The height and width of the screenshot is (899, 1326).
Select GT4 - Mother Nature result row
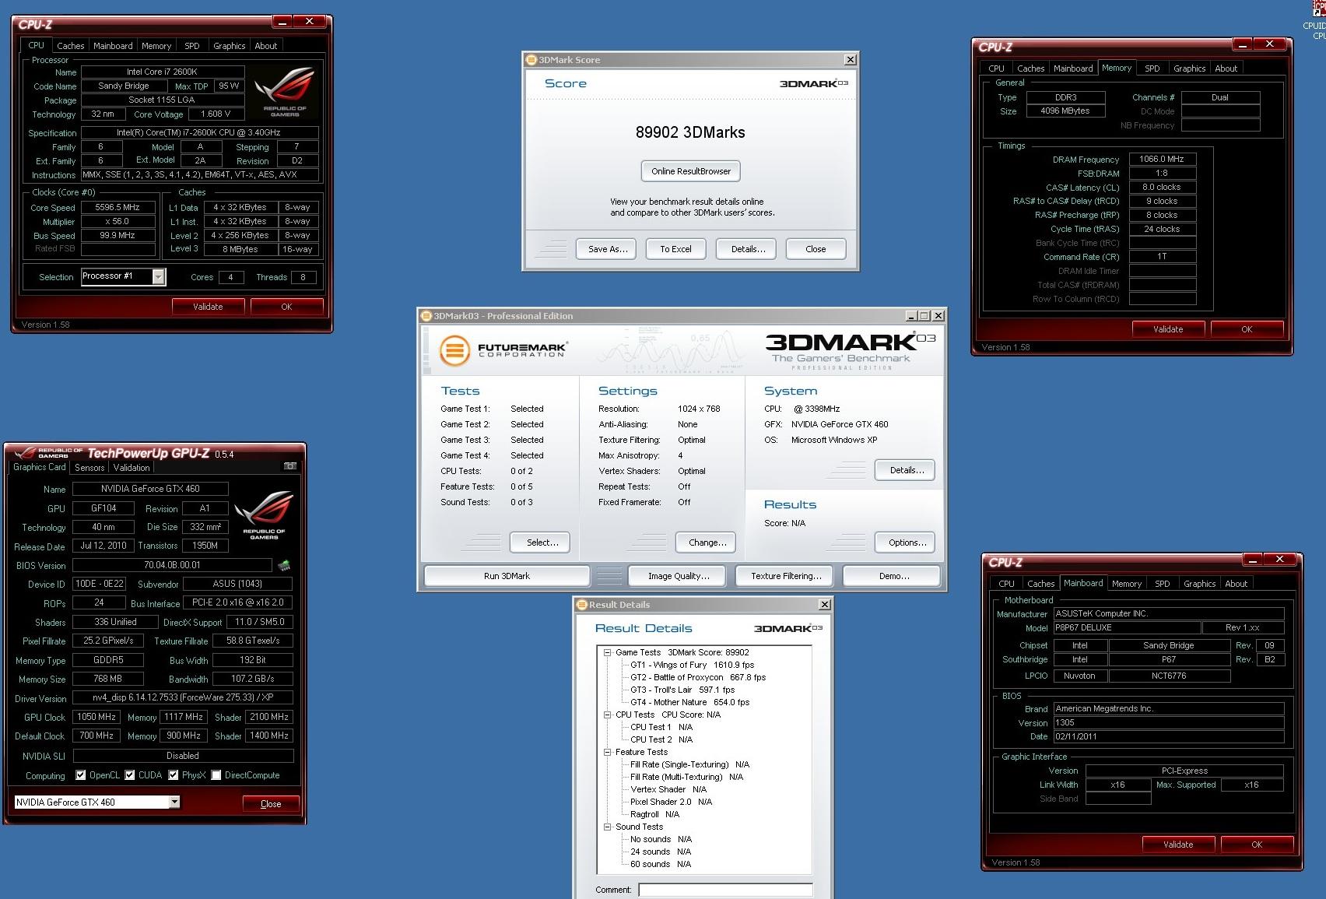pyautogui.click(x=689, y=702)
